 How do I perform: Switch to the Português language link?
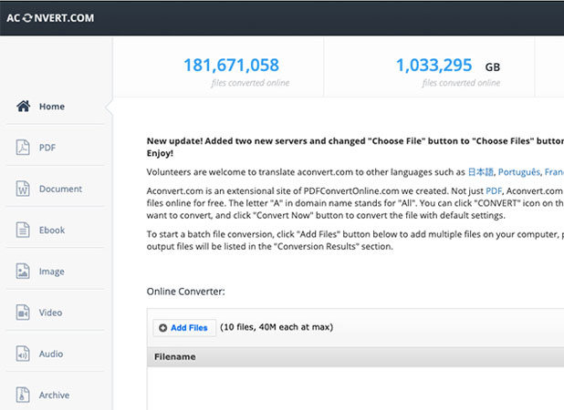(x=518, y=171)
